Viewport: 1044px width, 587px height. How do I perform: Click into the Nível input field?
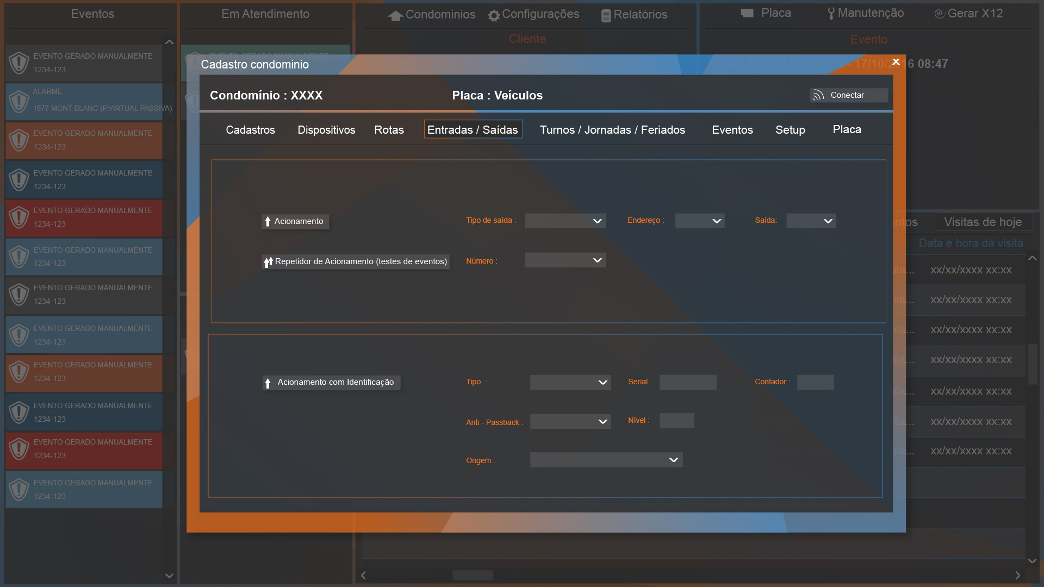676,421
